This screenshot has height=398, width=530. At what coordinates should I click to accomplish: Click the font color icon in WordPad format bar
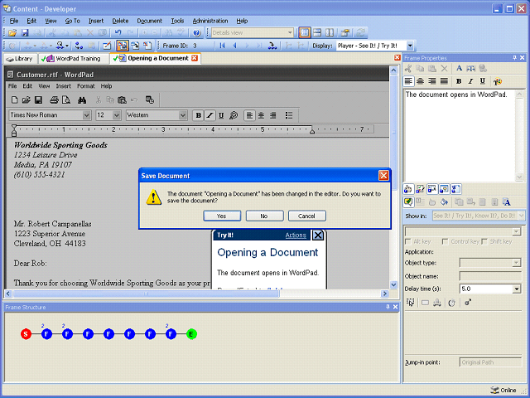[x=234, y=115]
